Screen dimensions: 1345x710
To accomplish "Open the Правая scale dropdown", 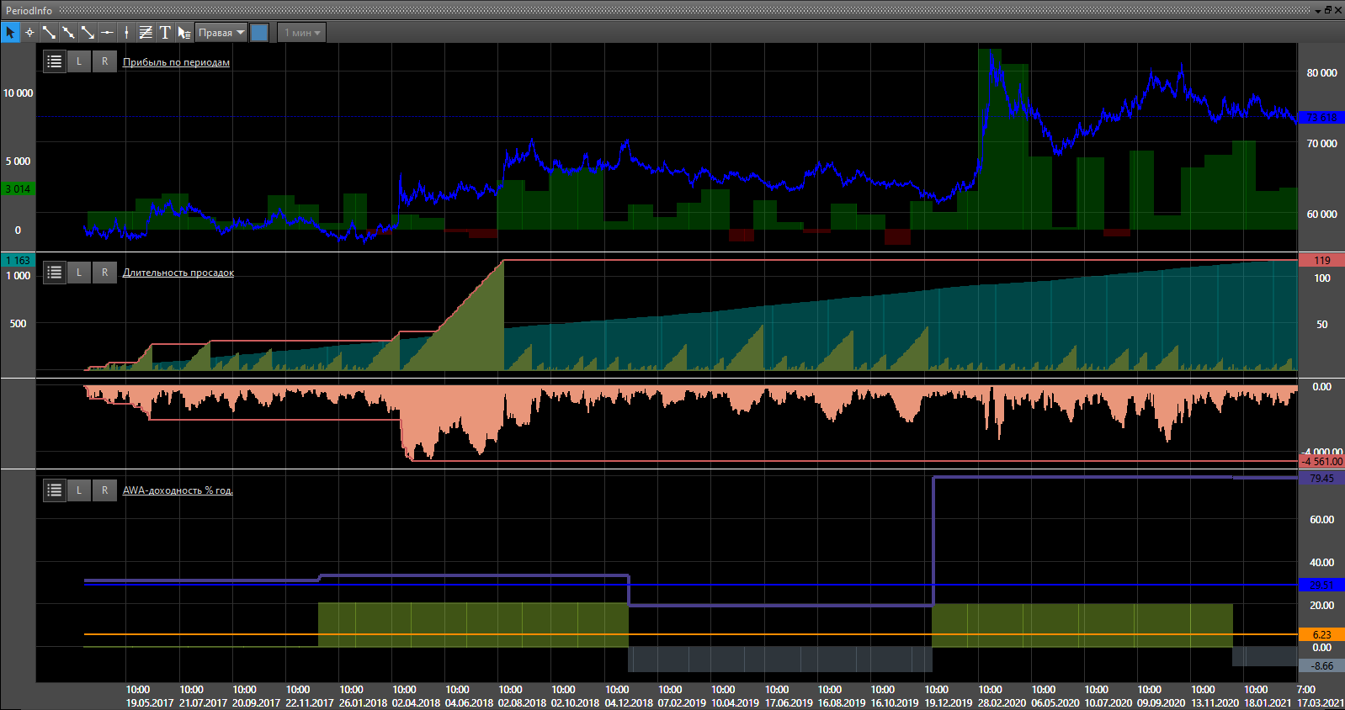I will coord(221,33).
